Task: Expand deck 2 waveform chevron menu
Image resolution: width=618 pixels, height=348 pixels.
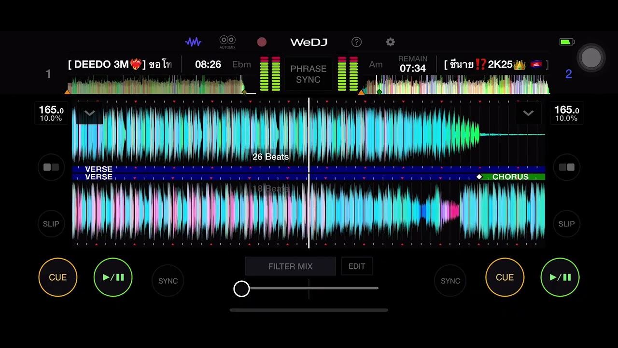Action: (528, 113)
